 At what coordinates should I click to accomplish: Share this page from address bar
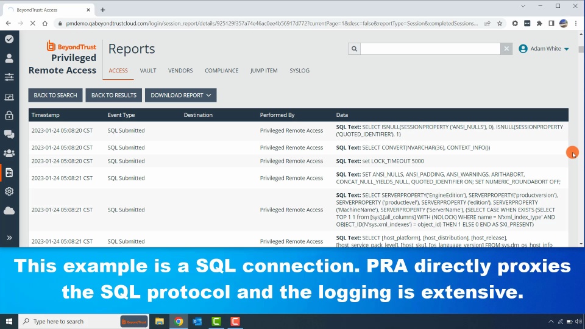pos(487,24)
